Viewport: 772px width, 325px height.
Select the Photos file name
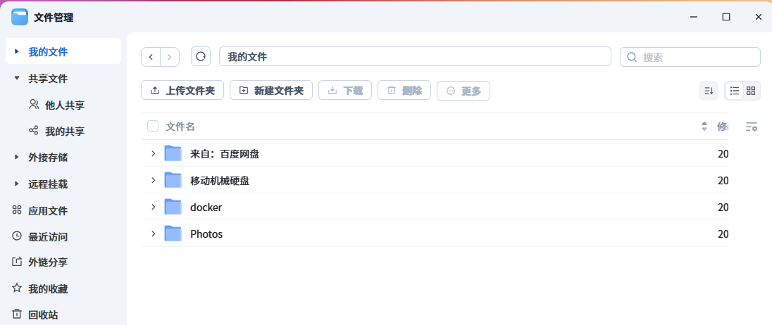point(206,234)
